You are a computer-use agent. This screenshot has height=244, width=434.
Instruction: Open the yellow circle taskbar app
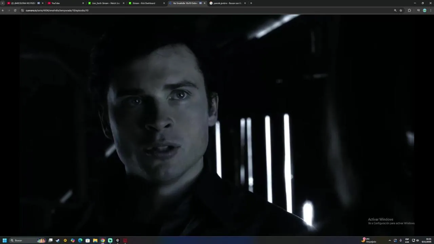(65, 240)
